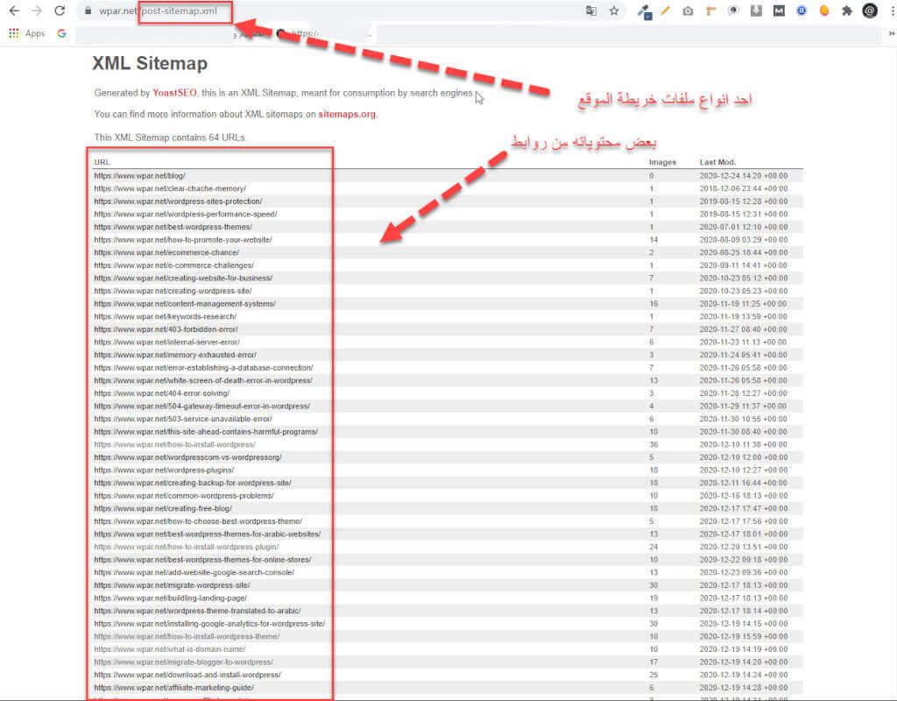Open the YoastSEO link
This screenshot has width=897, height=701.
tap(174, 93)
